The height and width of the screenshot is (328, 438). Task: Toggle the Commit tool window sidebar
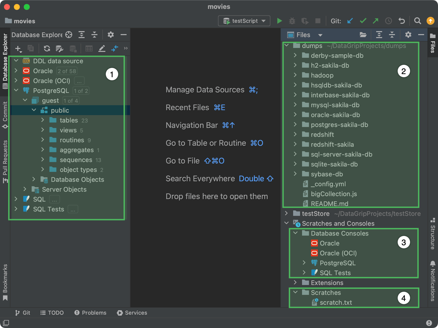point(5,115)
